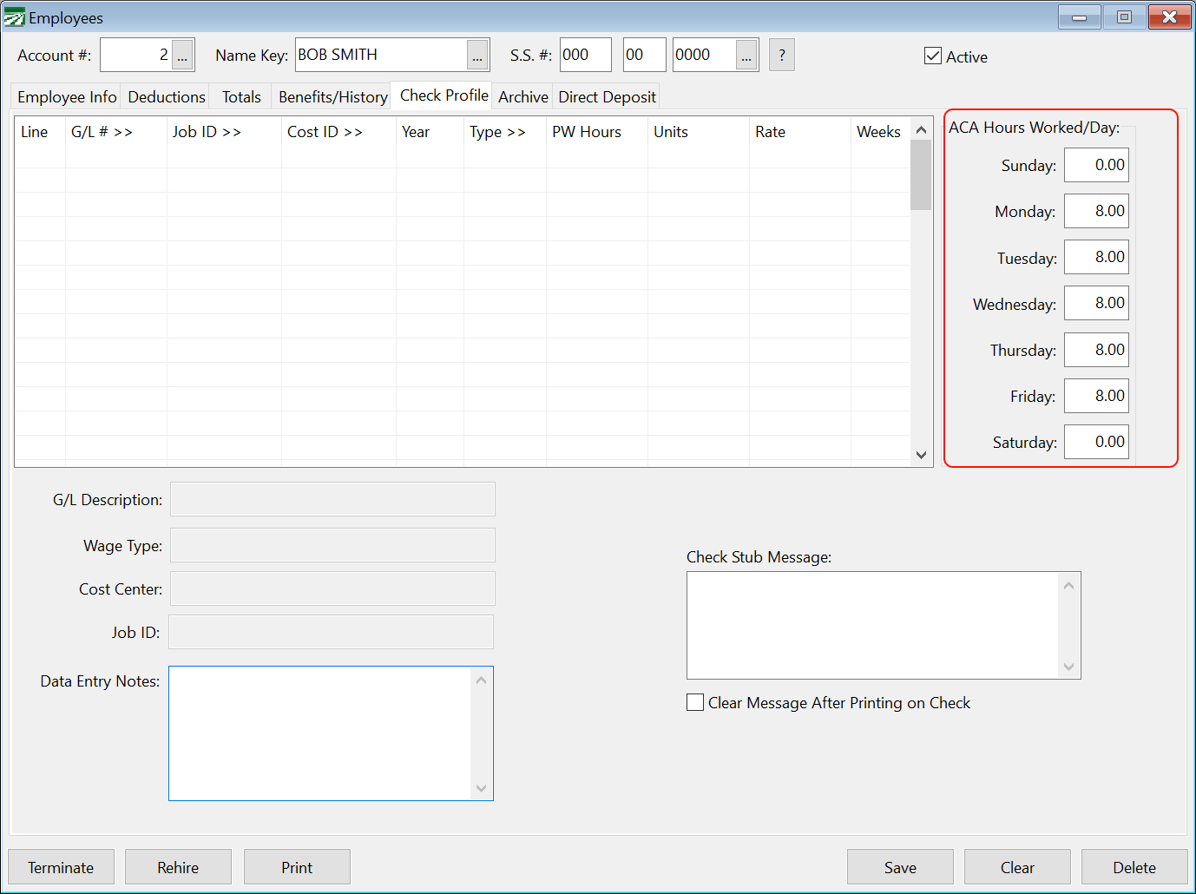Expand the Type >> column header
This screenshot has width=1196, height=894.
point(497,132)
